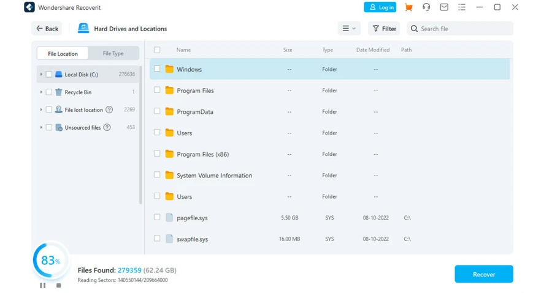Open help for Unsourced files
Image resolution: width=552 pixels, height=293 pixels.
pos(107,127)
